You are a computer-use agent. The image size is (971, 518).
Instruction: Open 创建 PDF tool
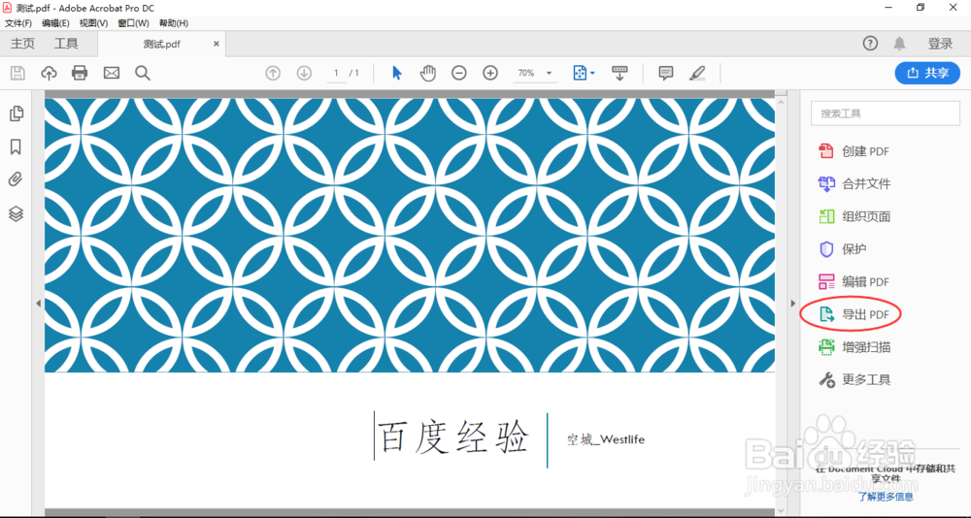click(854, 151)
